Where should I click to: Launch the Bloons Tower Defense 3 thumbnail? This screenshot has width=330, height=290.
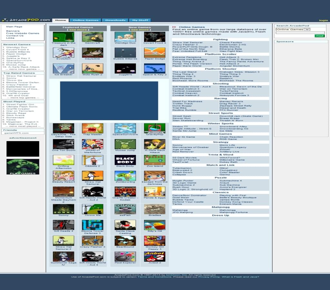click(92, 225)
